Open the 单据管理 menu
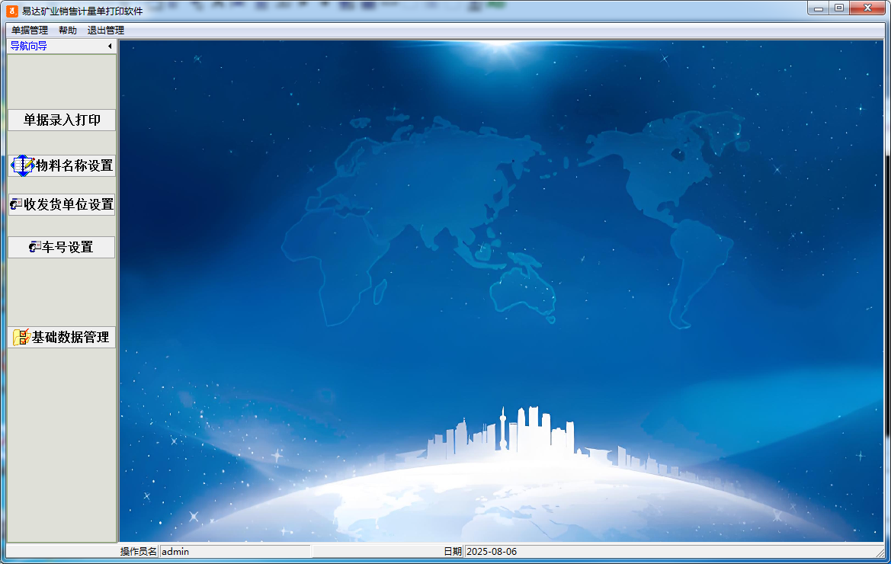This screenshot has width=891, height=564. click(x=30, y=30)
